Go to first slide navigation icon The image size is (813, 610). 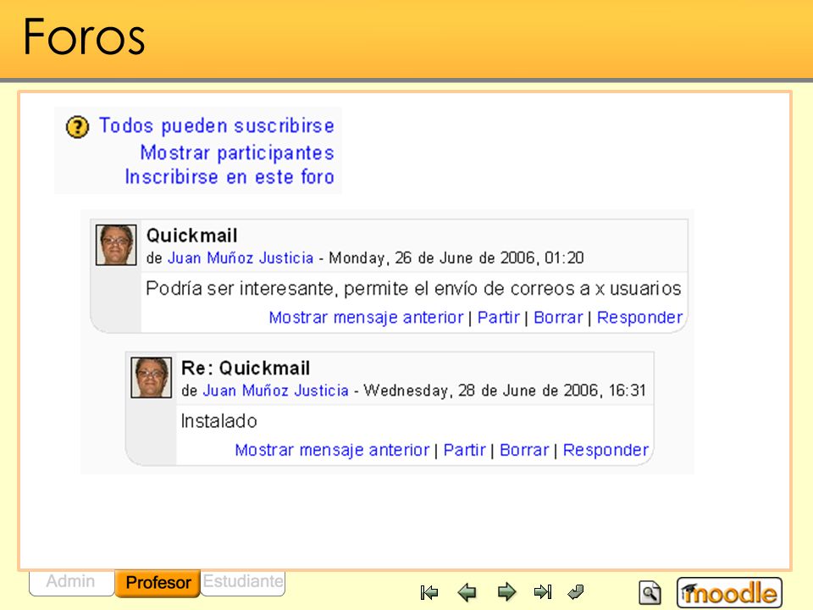pyautogui.click(x=429, y=592)
